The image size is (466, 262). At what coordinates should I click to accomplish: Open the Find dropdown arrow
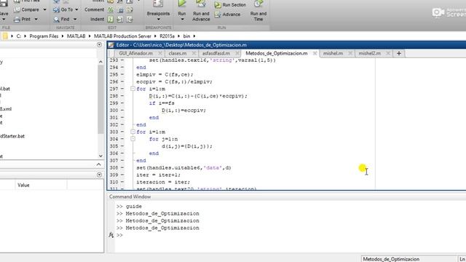coord(75,20)
